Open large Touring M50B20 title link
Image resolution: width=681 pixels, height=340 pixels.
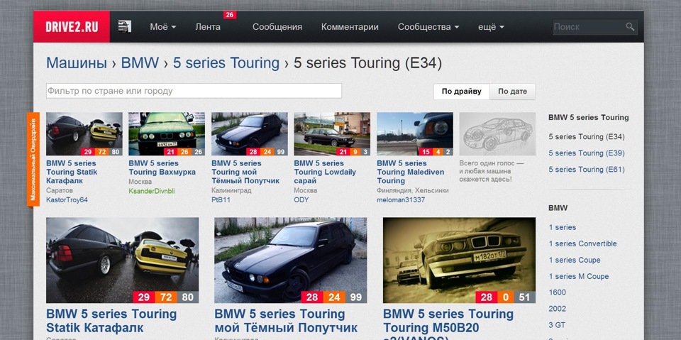[x=448, y=325]
